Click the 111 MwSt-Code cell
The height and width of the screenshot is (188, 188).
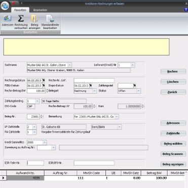[91, 178]
